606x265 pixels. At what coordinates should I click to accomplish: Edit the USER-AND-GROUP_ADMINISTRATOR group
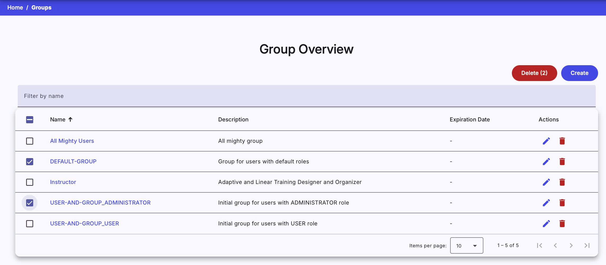click(546, 203)
